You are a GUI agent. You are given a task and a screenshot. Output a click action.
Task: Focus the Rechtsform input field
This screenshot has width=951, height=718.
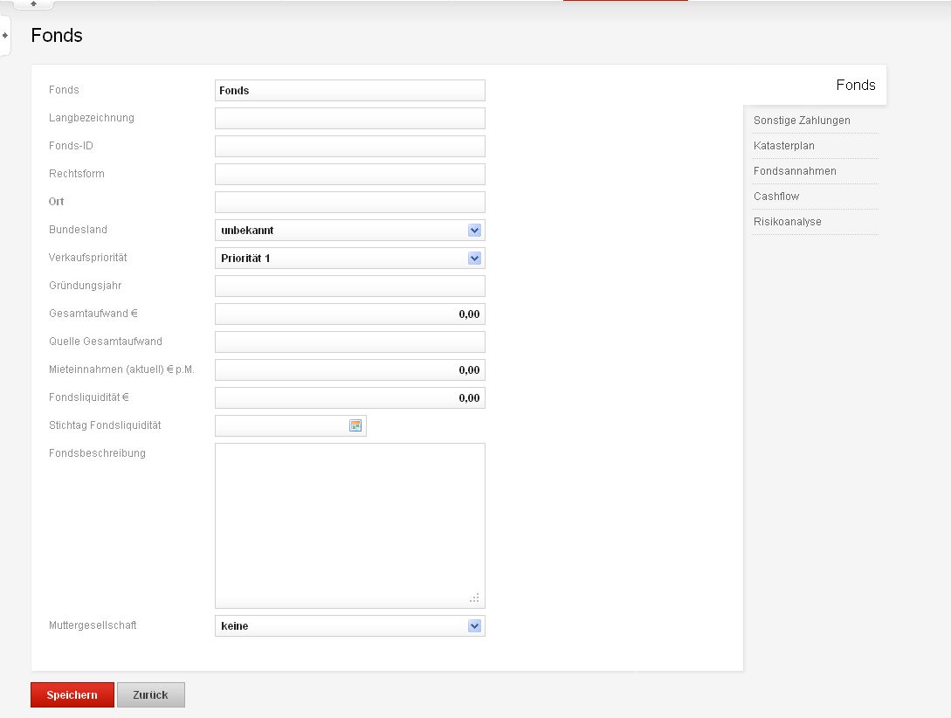point(350,174)
